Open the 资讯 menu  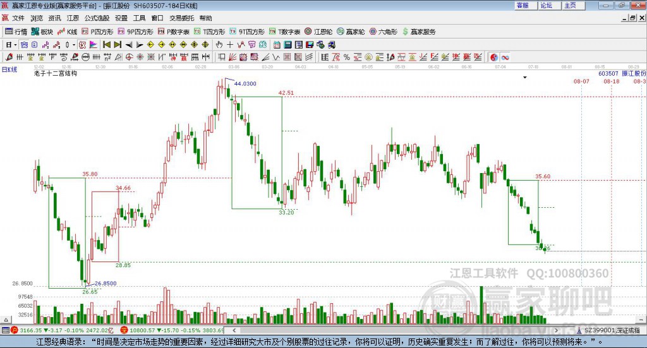coord(54,18)
